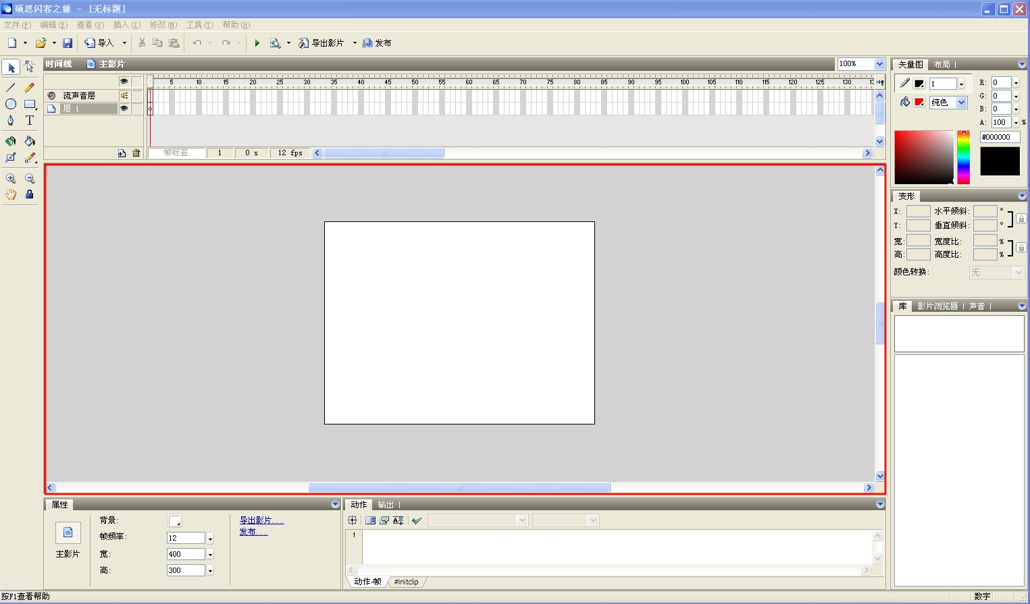Toggle the scale ratio lock icon
The image size is (1030, 604).
pos(1021,248)
